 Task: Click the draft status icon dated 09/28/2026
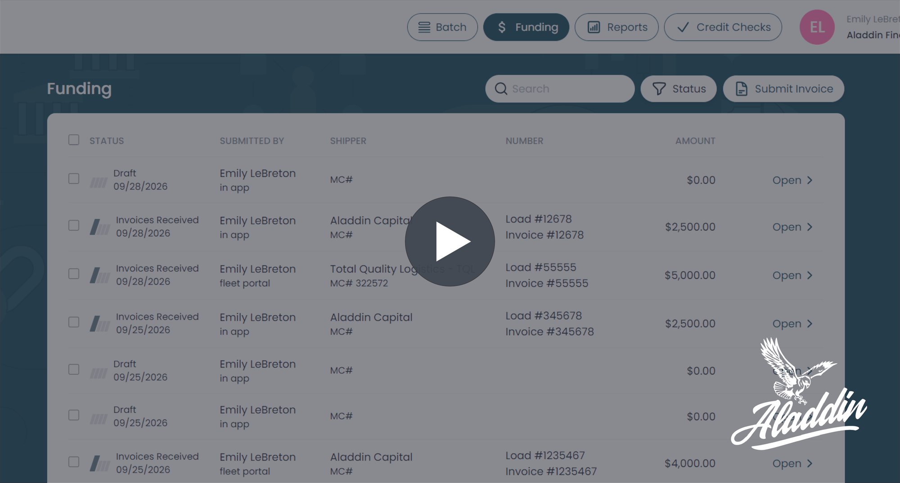(99, 183)
